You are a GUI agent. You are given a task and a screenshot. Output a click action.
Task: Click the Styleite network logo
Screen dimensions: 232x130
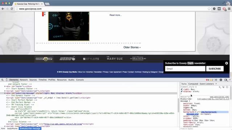[x=91, y=59]
